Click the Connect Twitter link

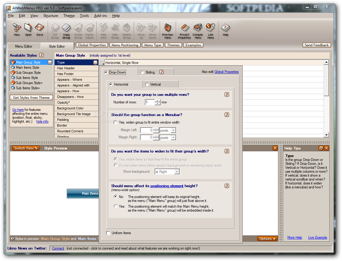[58, 248]
